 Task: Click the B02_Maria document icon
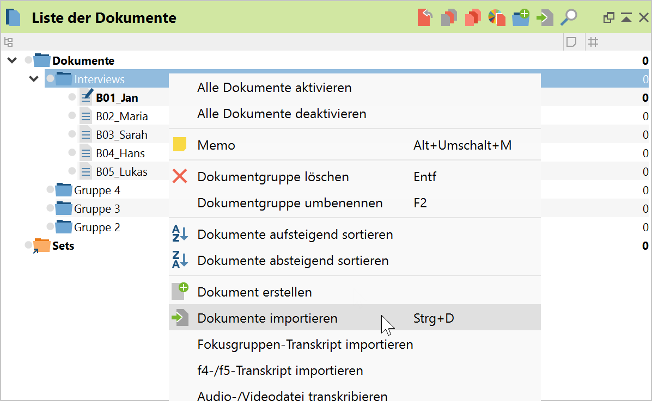85,116
